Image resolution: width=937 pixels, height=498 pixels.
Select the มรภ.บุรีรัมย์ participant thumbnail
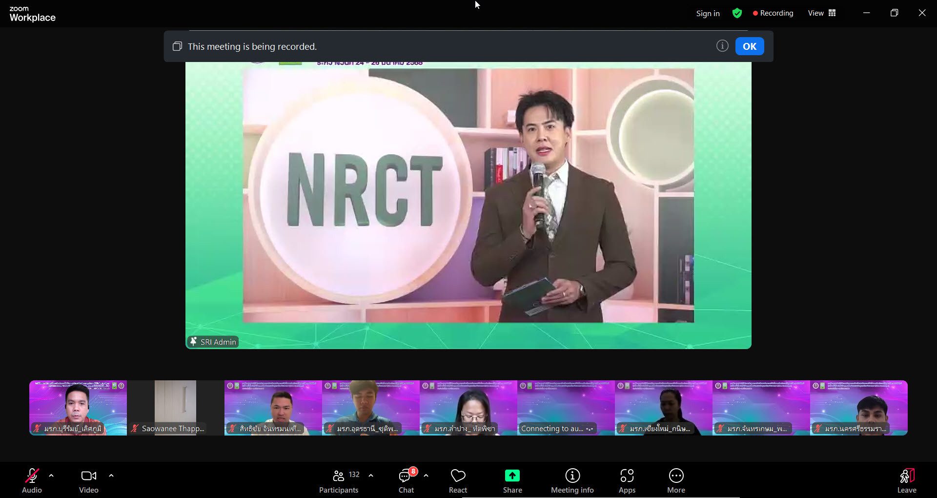(x=78, y=408)
